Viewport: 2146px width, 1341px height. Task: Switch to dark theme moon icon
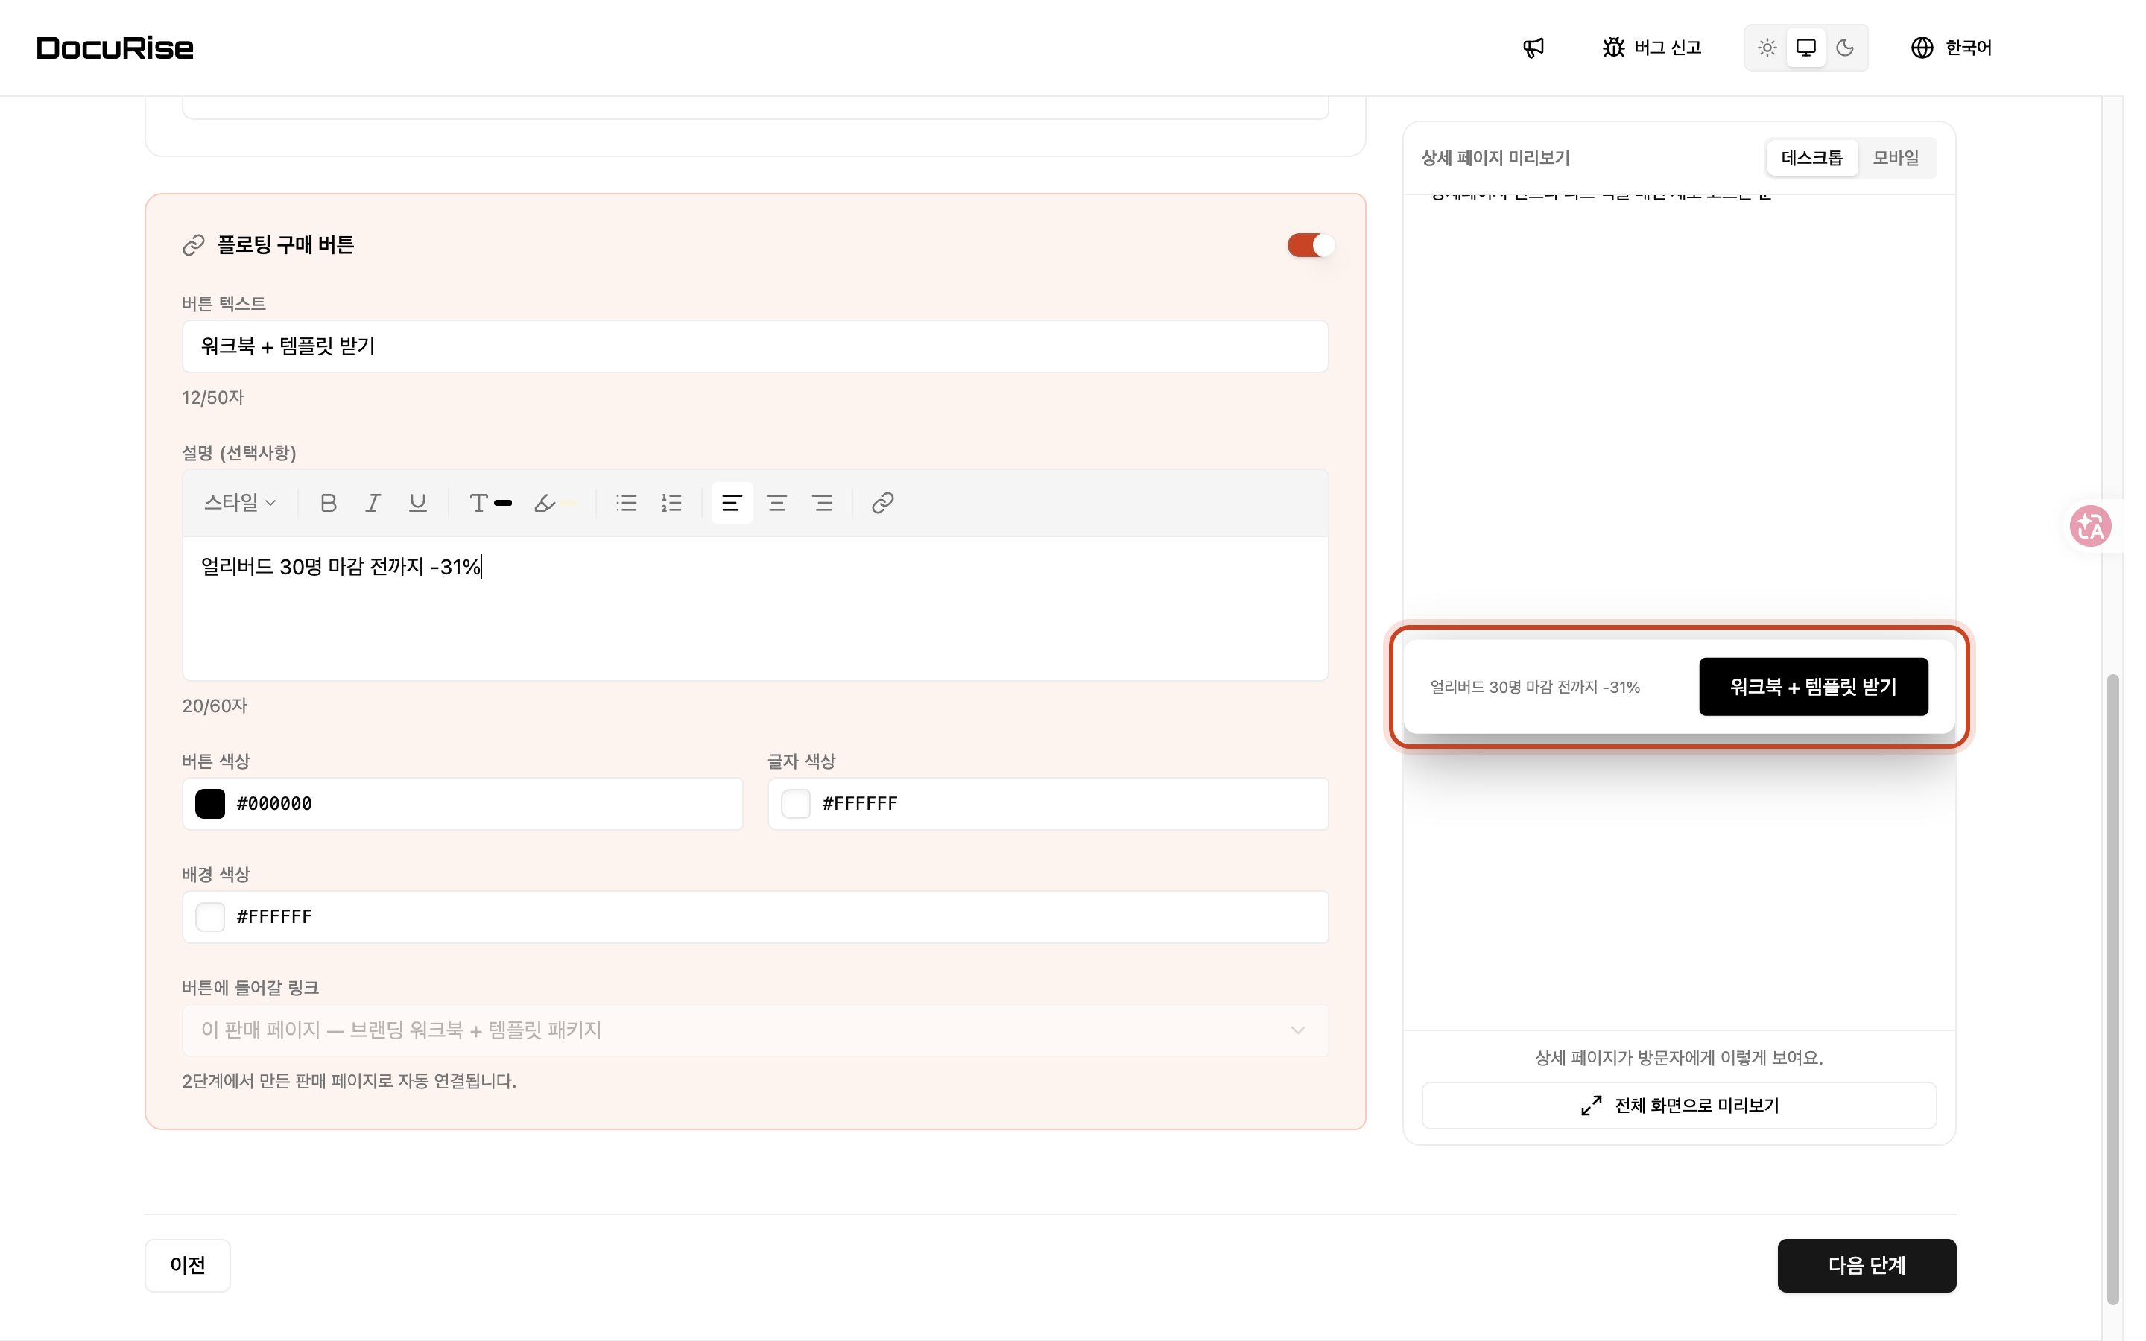tap(1844, 48)
